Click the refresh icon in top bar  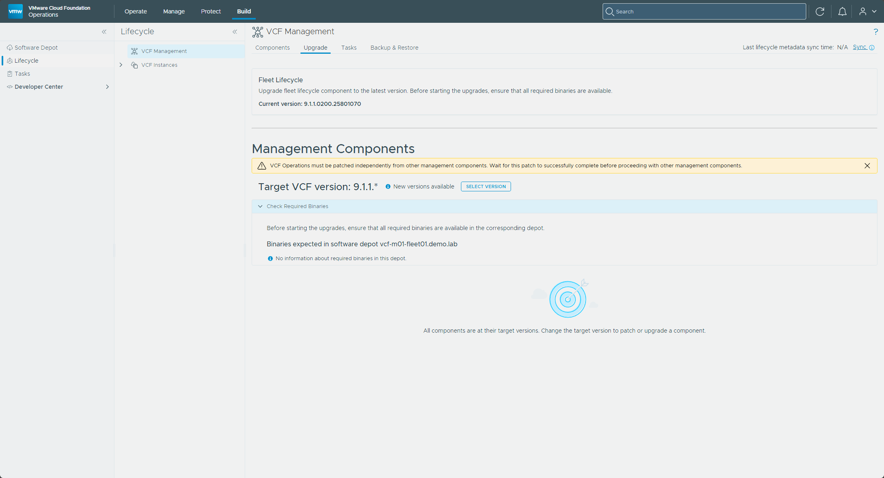820,11
